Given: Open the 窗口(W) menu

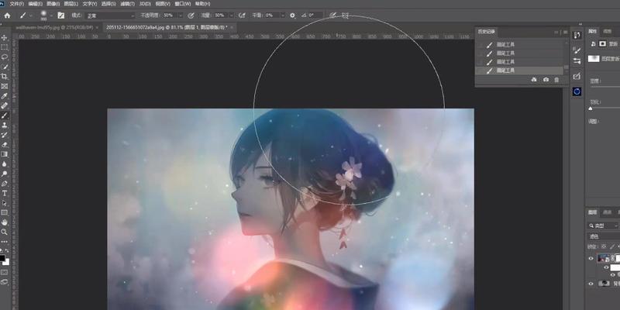Looking at the screenshot, I should [x=184, y=4].
